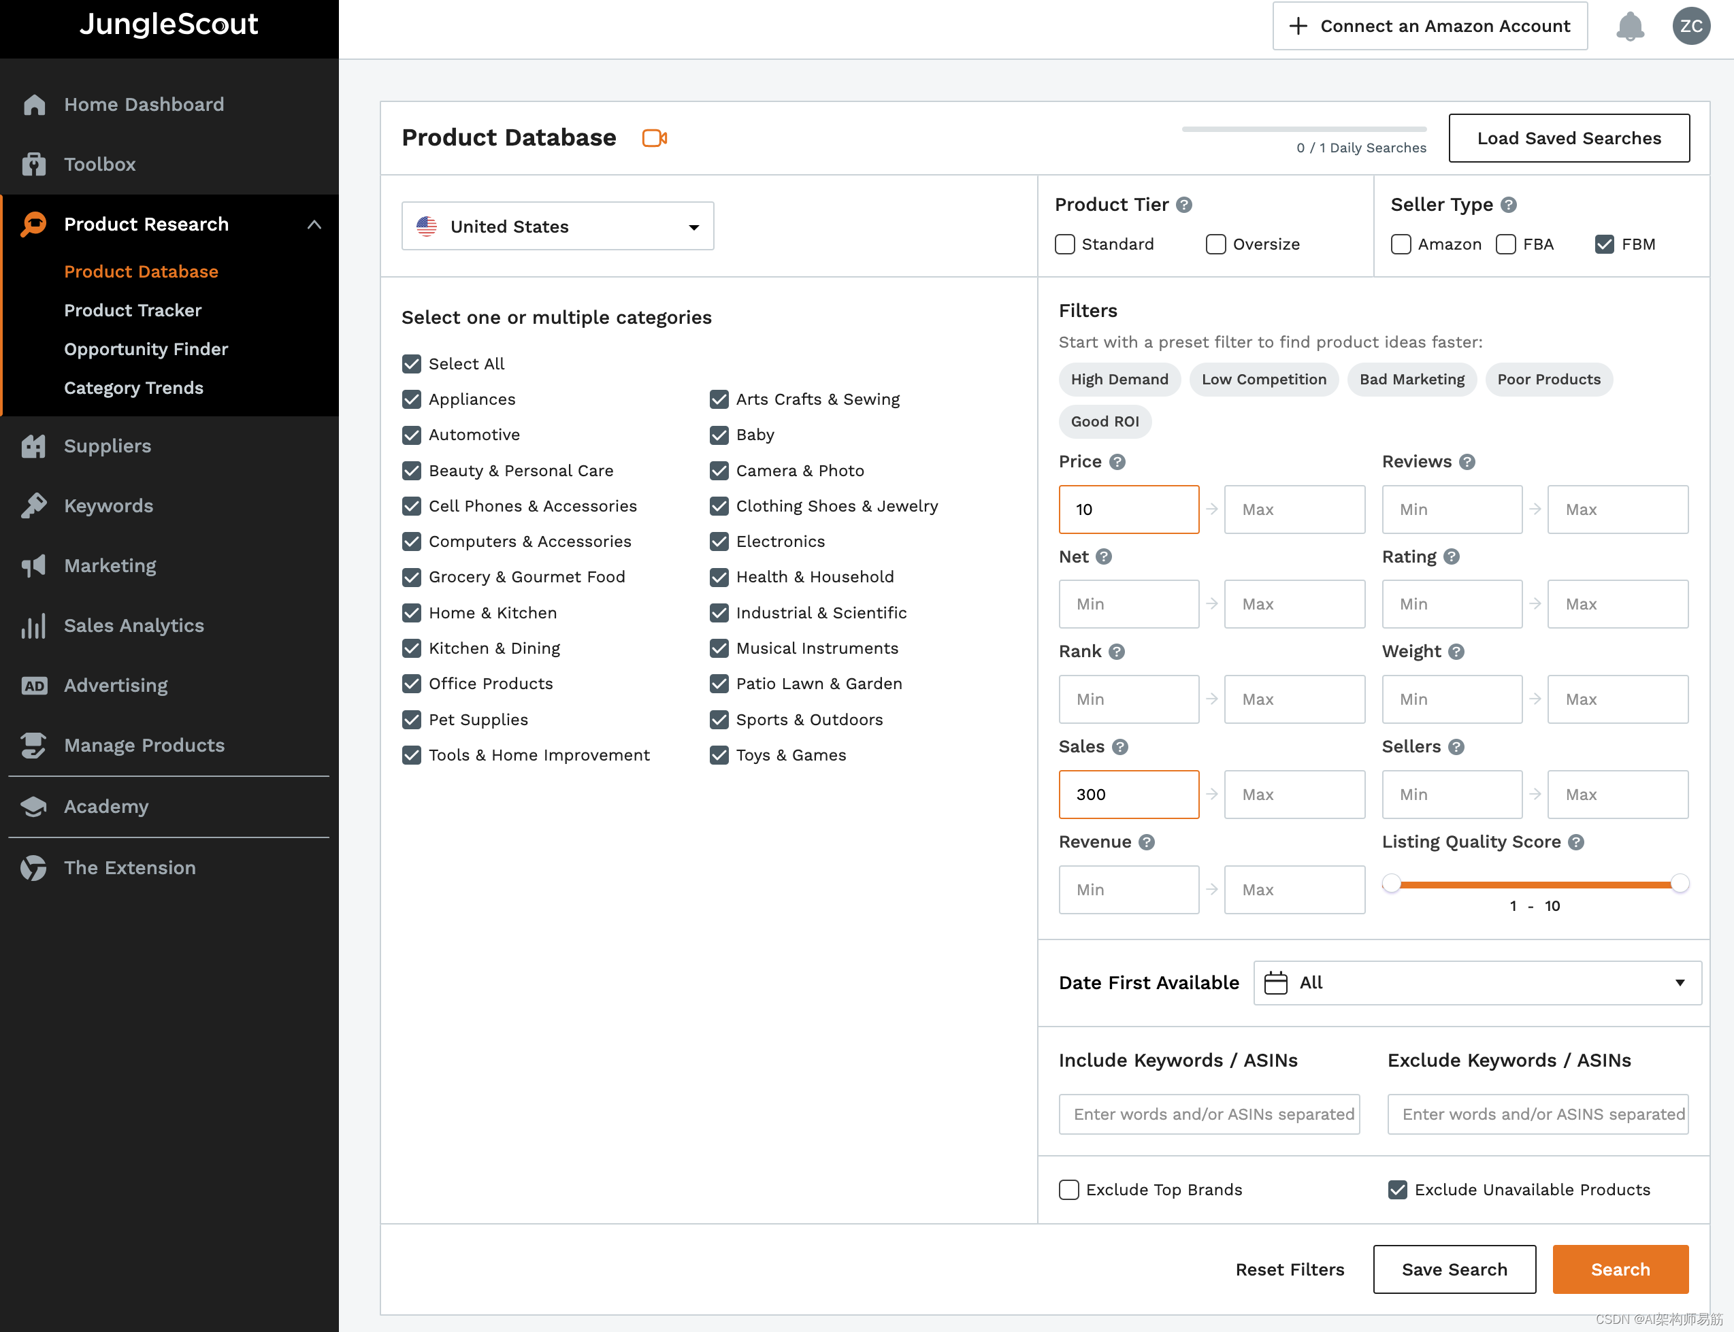Apply the Low Competition preset filter
This screenshot has height=1332, width=1734.
(1264, 379)
